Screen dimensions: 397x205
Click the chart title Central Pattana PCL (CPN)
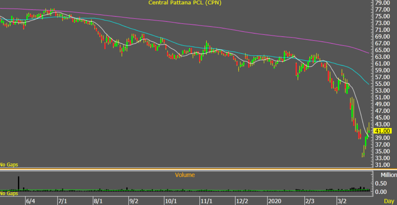coord(185,3)
